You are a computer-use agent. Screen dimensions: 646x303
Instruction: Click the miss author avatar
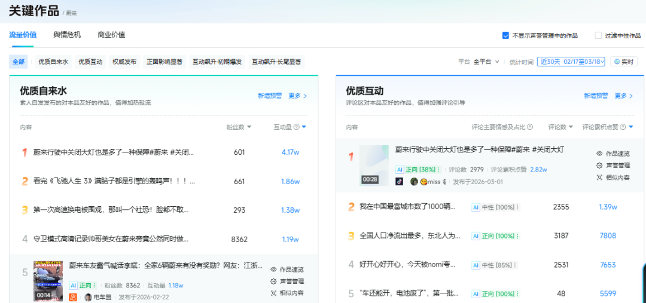(x=414, y=182)
